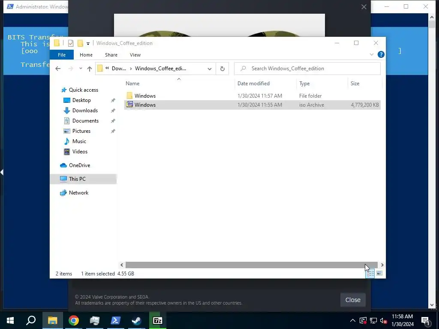The width and height of the screenshot is (439, 329).
Task: Close the Steam overlay with the X
Action: [364, 7]
